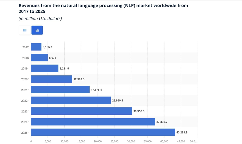Viewport: 242px width, 144px height.
Task: Click the 2020* bar
Action: point(51,79)
